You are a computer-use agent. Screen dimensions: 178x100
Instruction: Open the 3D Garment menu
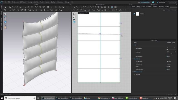(15, 2)
